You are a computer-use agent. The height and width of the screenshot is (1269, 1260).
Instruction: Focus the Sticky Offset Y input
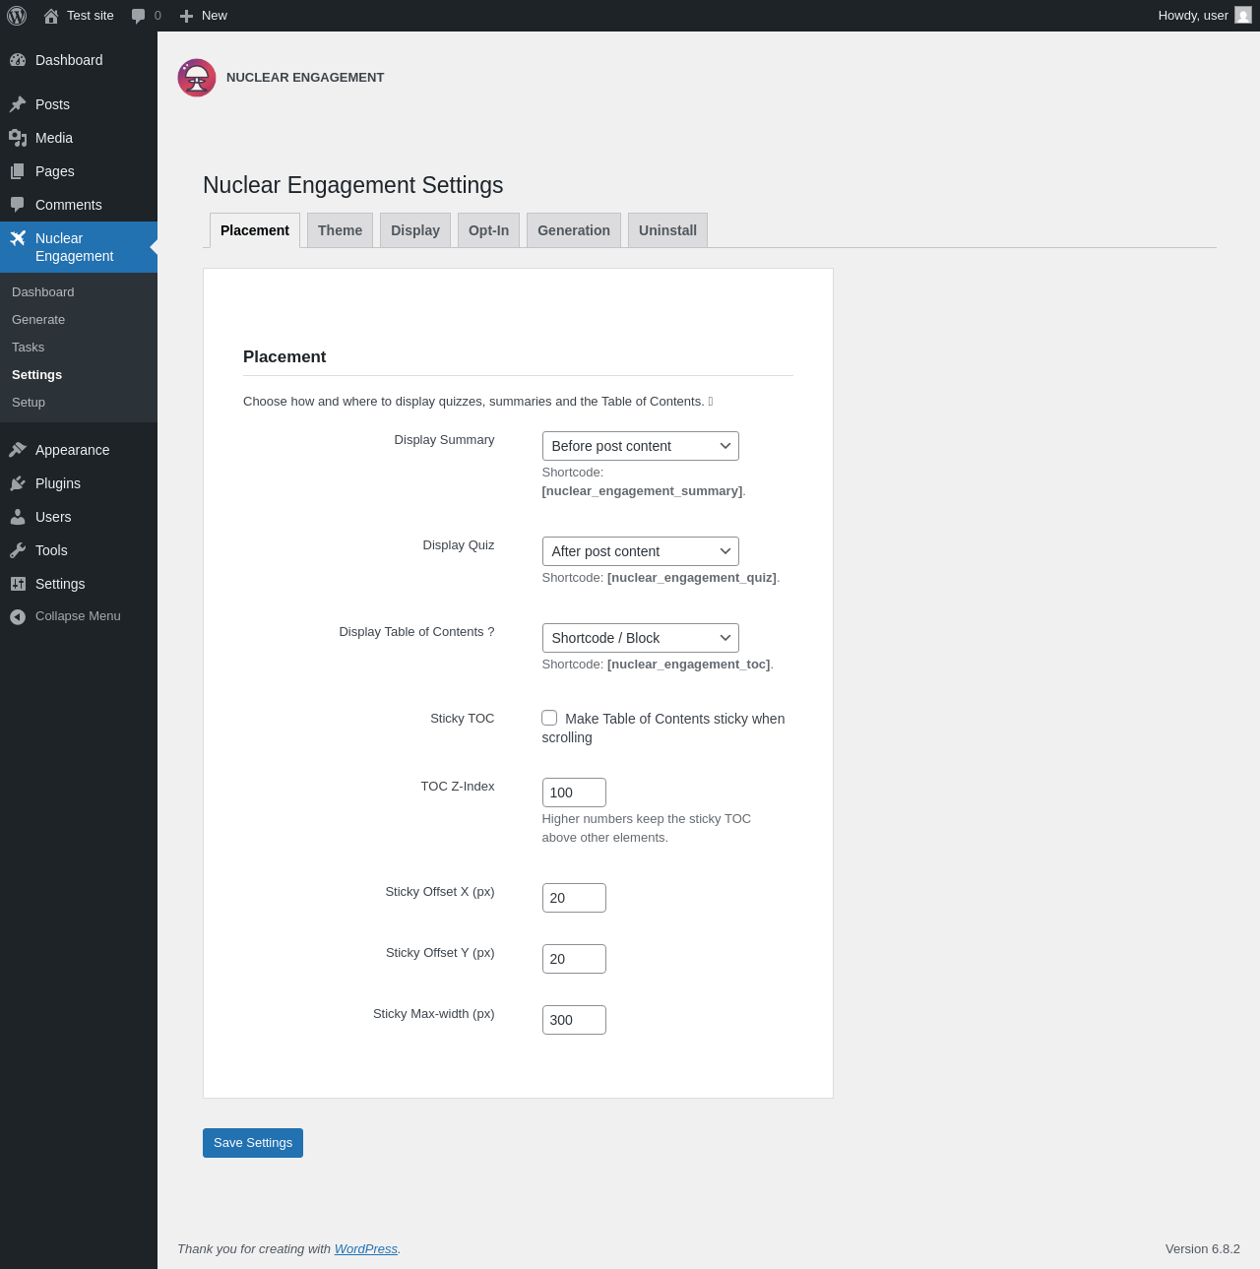[574, 959]
